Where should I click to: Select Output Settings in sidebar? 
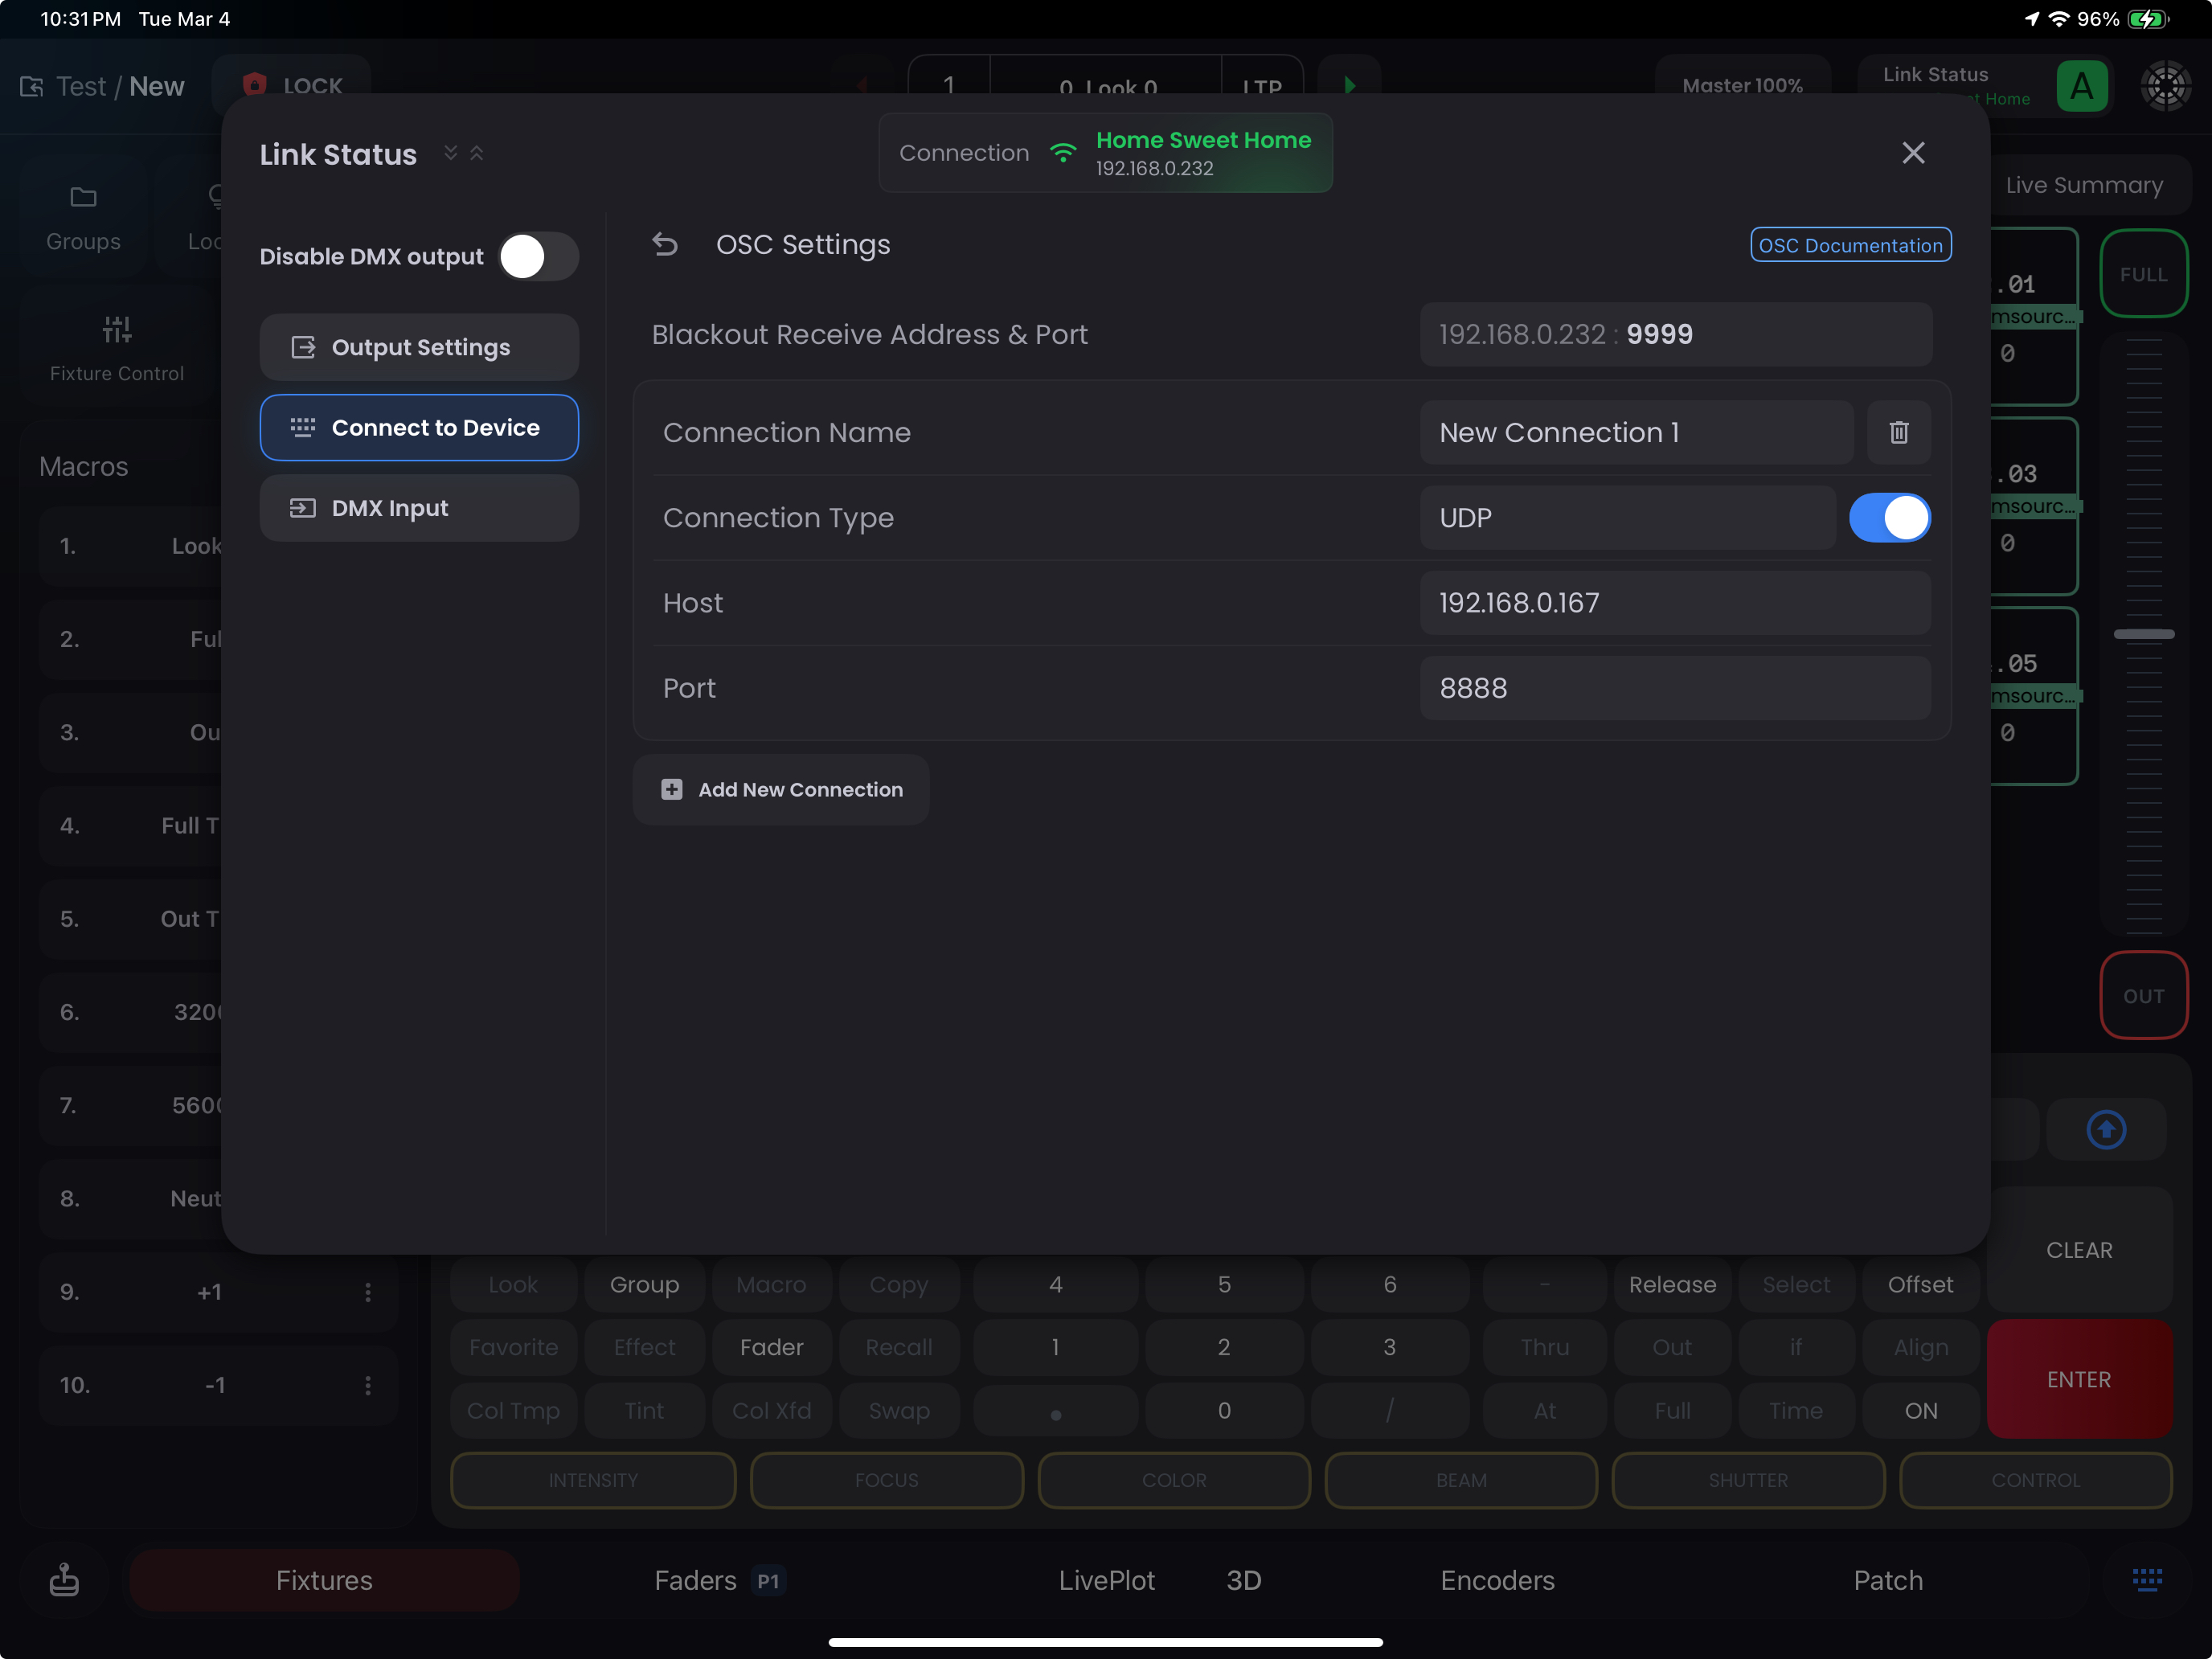(x=419, y=347)
